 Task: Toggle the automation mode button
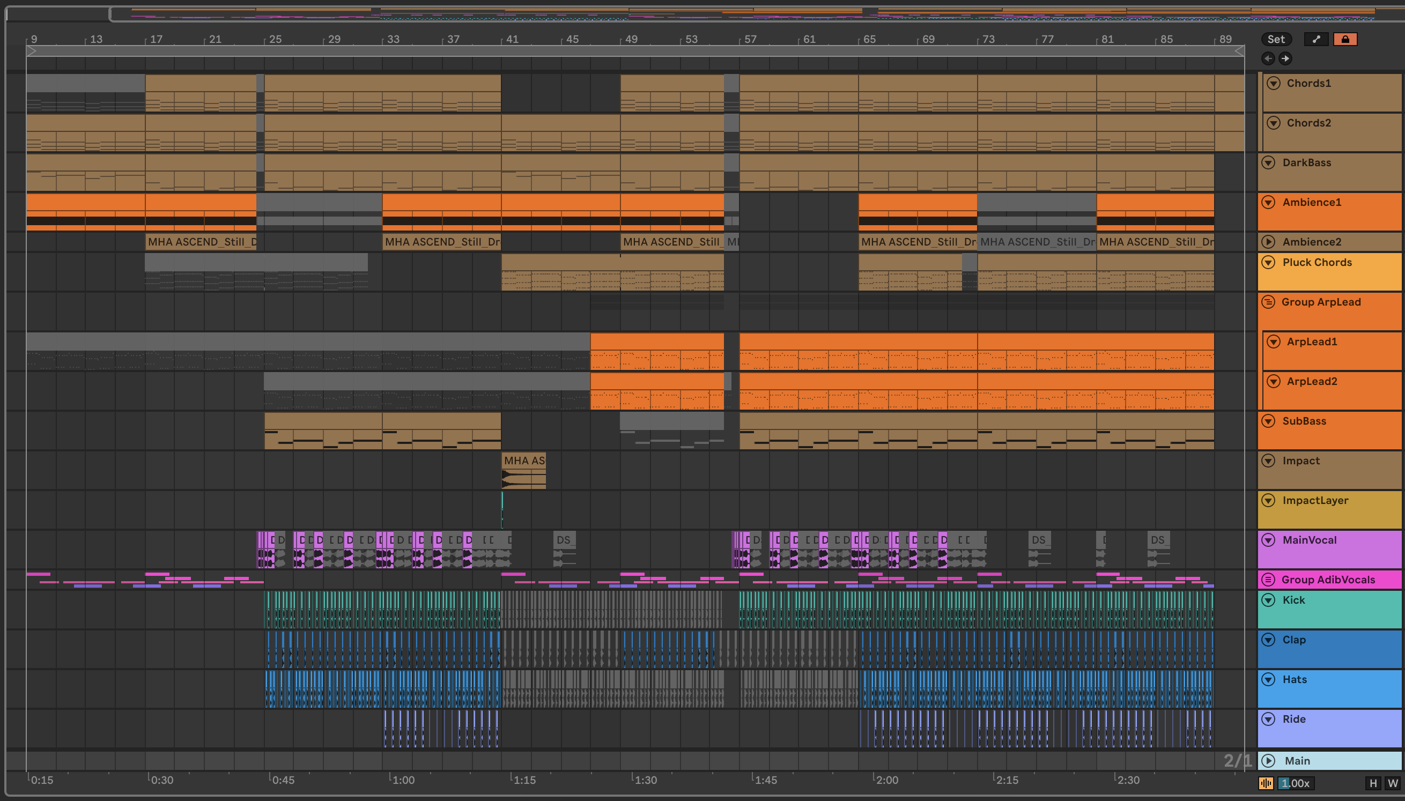(1316, 39)
